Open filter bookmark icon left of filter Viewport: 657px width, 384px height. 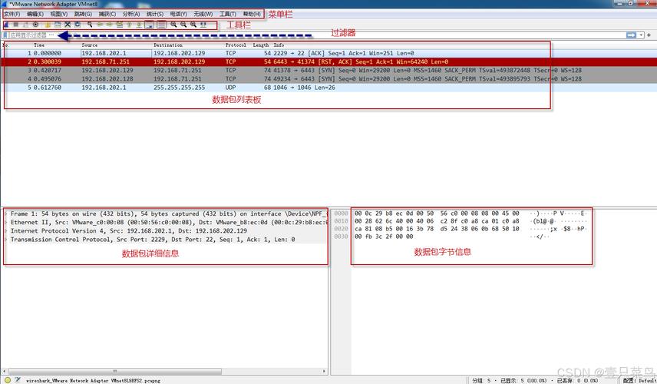tap(5, 35)
